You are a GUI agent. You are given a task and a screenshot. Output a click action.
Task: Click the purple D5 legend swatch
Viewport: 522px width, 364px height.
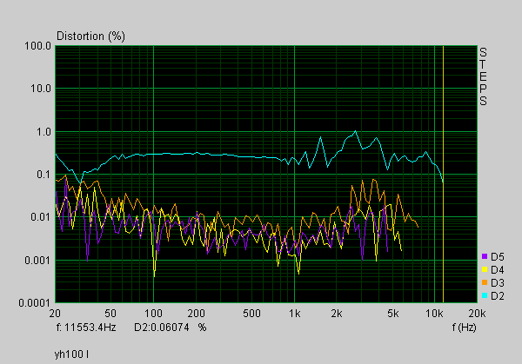click(485, 256)
